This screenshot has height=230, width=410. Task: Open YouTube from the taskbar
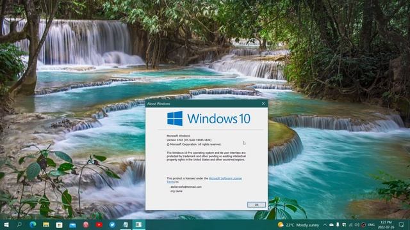pyautogui.click(x=99, y=224)
